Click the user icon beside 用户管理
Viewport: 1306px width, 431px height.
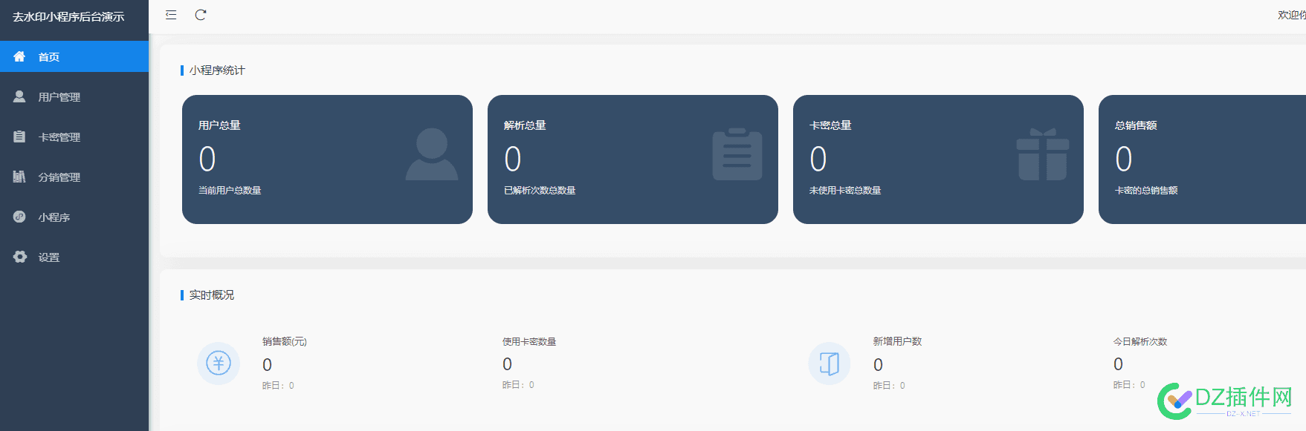[x=19, y=96]
